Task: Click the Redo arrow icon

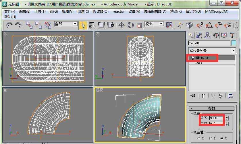Action: coord(18,25)
